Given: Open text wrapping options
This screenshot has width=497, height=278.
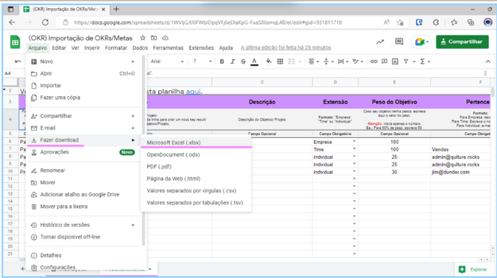Looking at the screenshot, I should [342, 61].
